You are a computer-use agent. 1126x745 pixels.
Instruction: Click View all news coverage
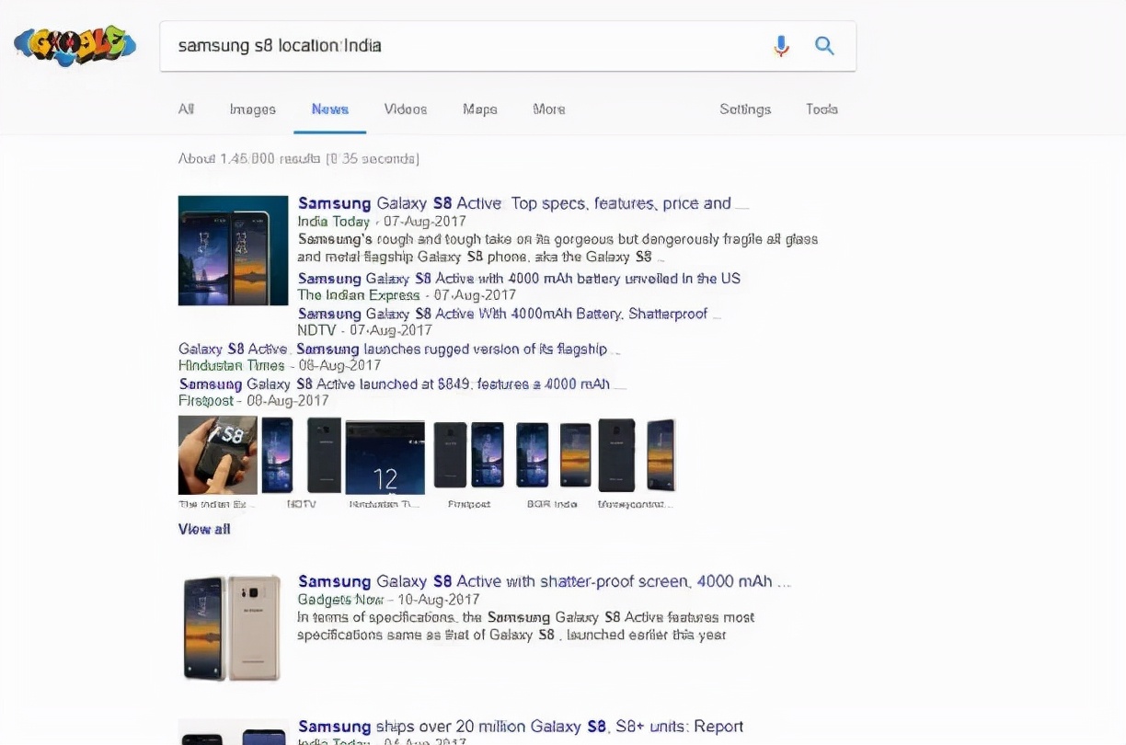(x=204, y=529)
